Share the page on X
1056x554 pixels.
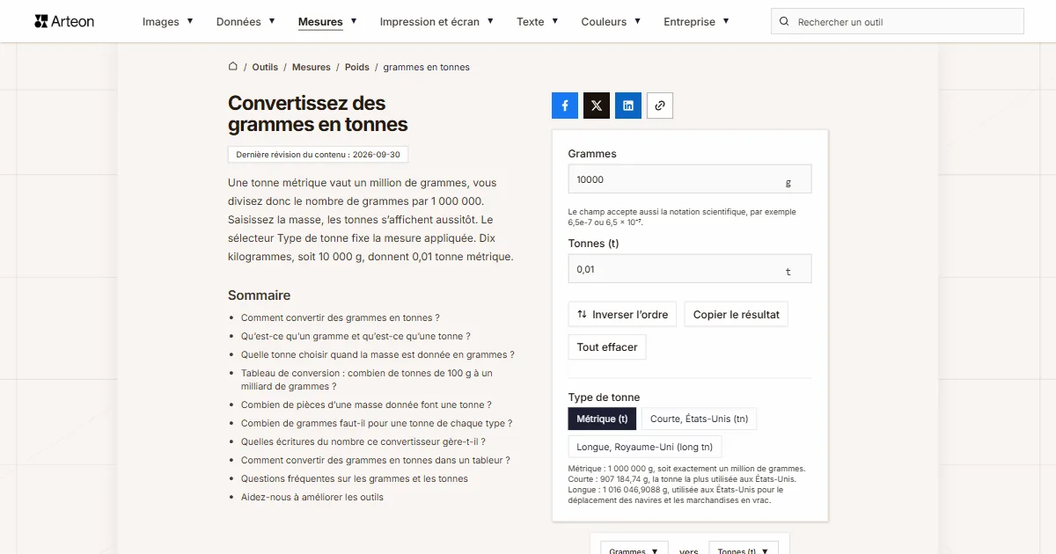(597, 106)
